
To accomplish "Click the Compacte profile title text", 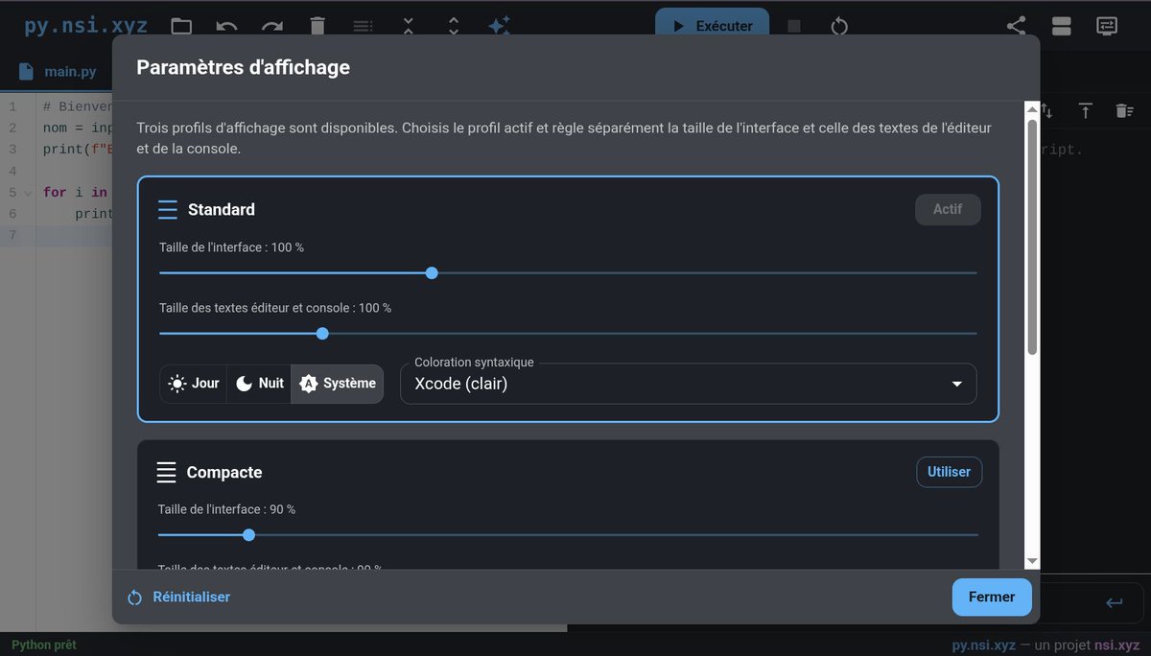I will pyautogui.click(x=224, y=472).
